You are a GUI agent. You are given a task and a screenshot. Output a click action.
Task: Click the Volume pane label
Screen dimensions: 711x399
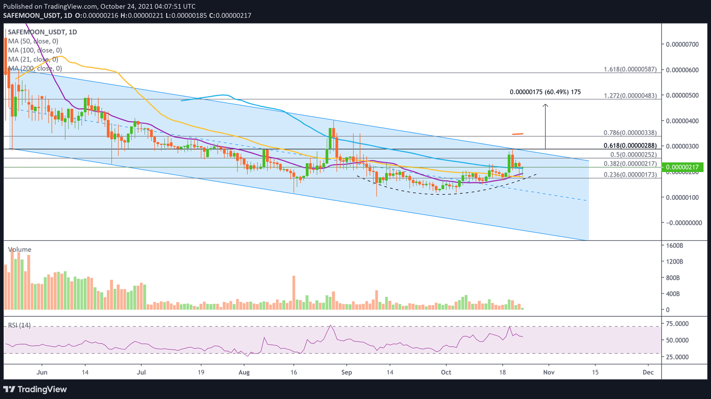click(x=20, y=250)
